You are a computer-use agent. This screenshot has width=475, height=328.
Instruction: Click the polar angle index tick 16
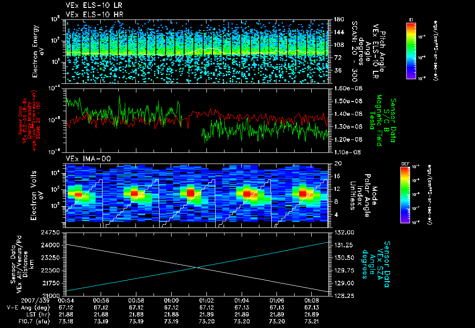tap(338, 176)
